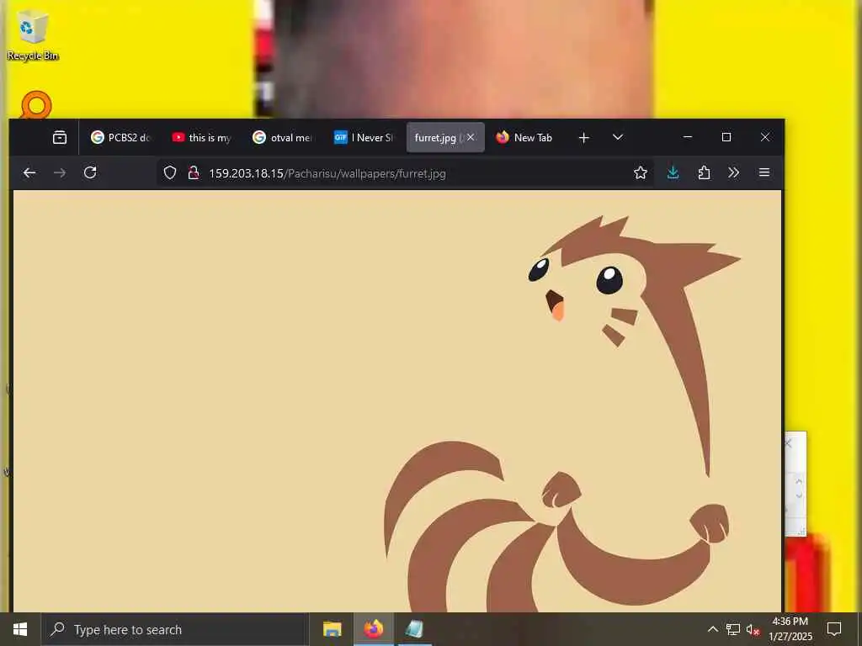Open the extensions puzzle icon
Image resolution: width=862 pixels, height=646 pixels.
[x=704, y=173]
